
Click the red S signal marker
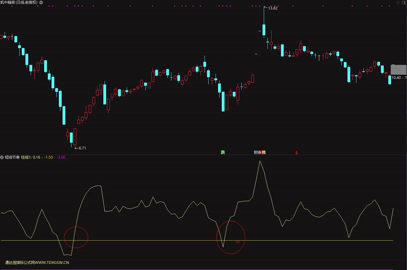(296, 152)
